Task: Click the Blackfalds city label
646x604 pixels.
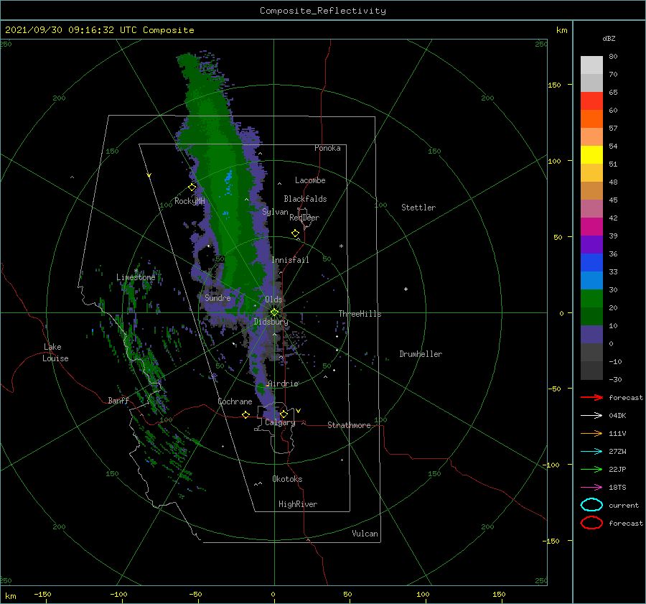Action: [x=305, y=199]
